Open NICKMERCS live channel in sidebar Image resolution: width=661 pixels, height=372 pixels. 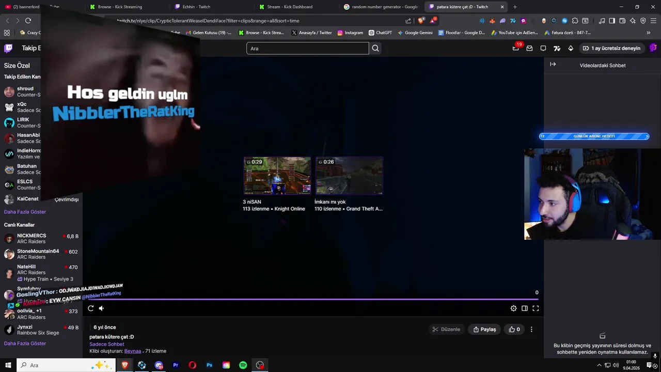[41, 239]
